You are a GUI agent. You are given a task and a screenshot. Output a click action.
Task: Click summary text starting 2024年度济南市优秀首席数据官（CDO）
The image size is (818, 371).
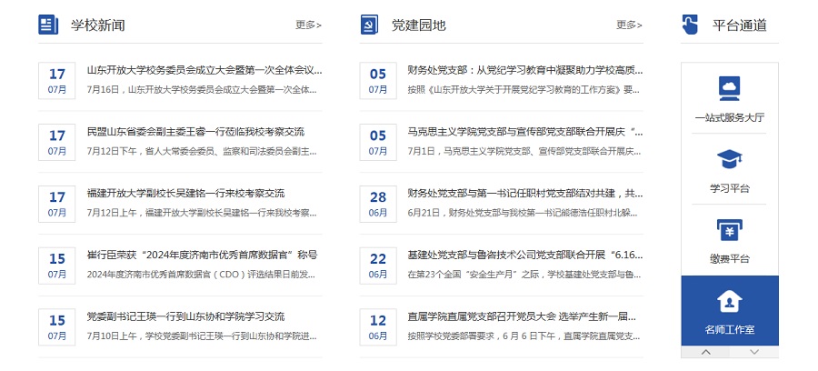202,275
